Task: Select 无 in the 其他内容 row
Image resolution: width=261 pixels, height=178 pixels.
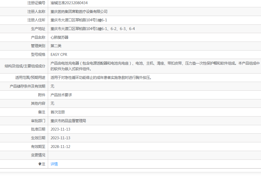Action: (x=52, y=103)
